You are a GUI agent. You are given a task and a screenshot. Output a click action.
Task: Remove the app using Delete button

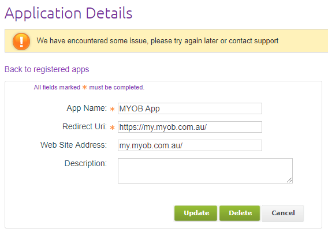(240, 213)
